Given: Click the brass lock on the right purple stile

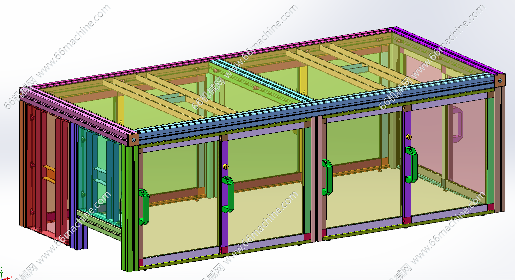Looking at the screenshot, I should coord(409,137).
